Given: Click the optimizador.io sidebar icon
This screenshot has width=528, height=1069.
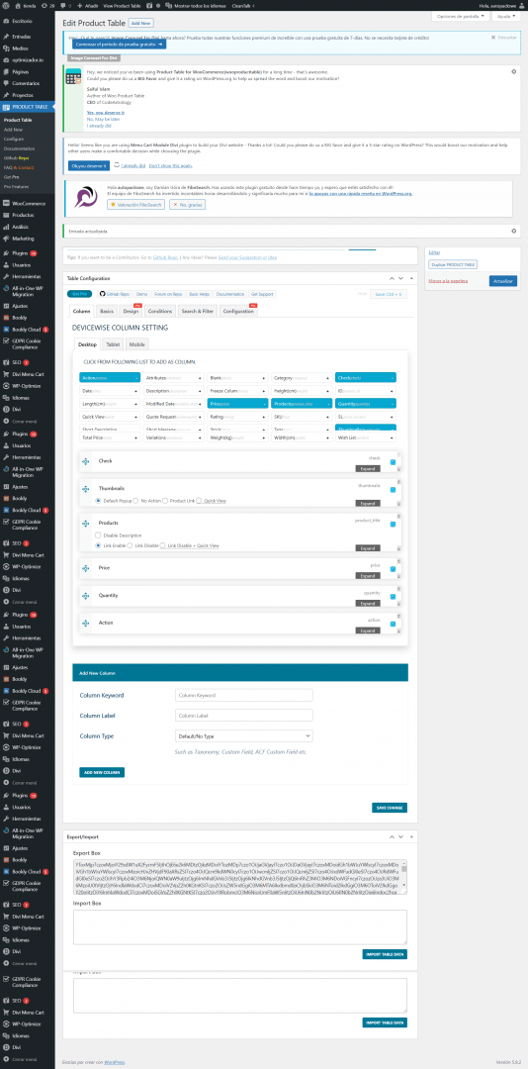Looking at the screenshot, I should pos(6,59).
